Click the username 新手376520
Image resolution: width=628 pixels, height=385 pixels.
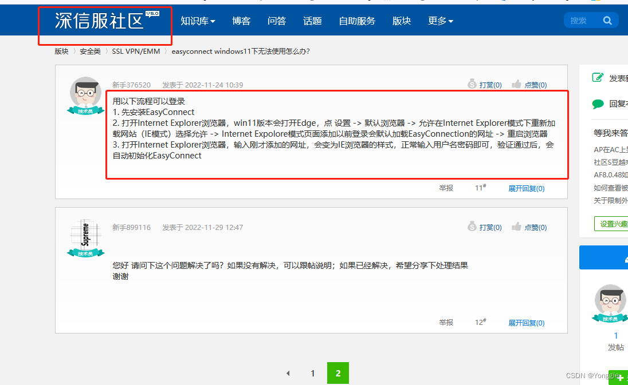pos(131,85)
